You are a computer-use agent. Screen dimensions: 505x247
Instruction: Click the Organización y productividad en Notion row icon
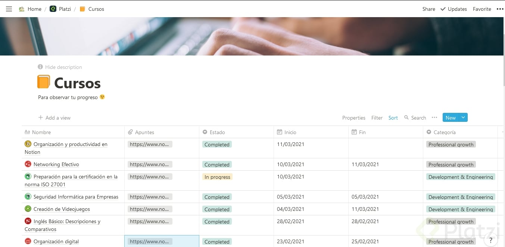pyautogui.click(x=28, y=144)
